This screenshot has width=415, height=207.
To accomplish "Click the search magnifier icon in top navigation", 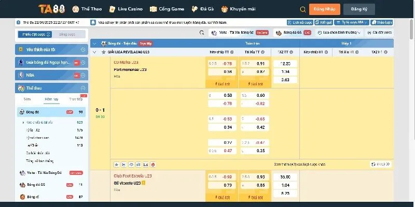I will point(303,9).
